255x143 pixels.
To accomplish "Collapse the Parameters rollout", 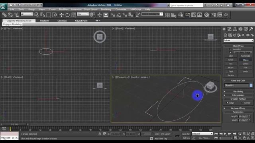I will coord(238,112).
